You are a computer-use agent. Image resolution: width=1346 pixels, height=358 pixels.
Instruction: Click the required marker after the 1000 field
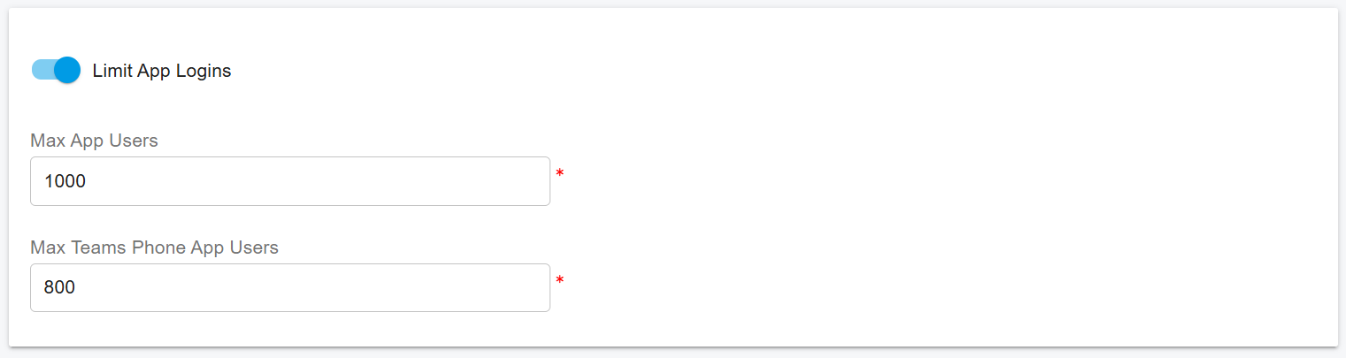click(559, 174)
